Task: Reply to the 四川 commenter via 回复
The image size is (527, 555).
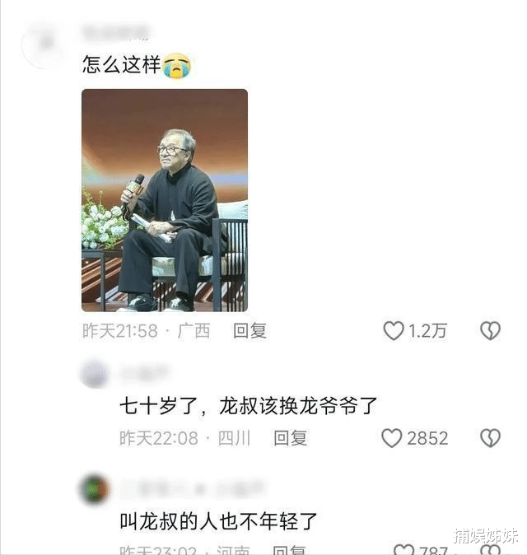Action: click(290, 438)
